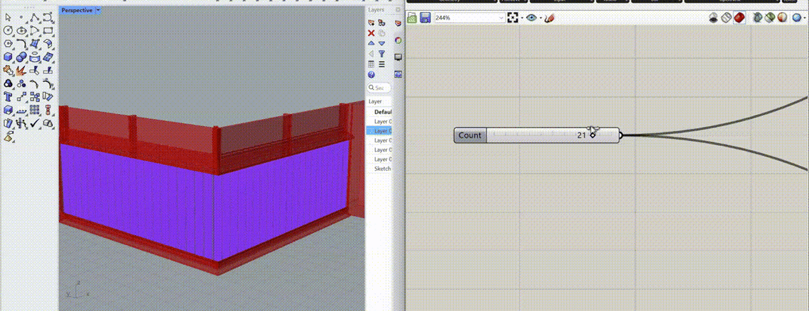Viewport: 809px width, 311px height.
Task: Click the Layers panel tab title
Action: click(x=376, y=11)
